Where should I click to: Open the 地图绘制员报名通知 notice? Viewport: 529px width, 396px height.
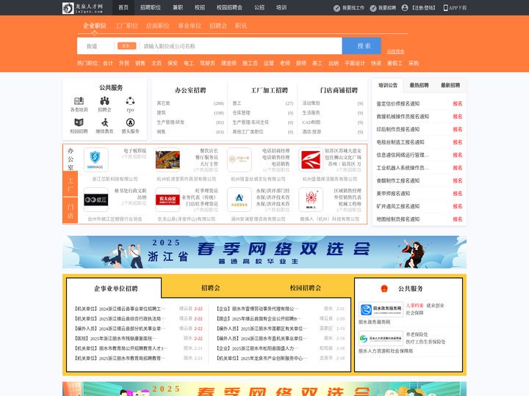coord(398,219)
